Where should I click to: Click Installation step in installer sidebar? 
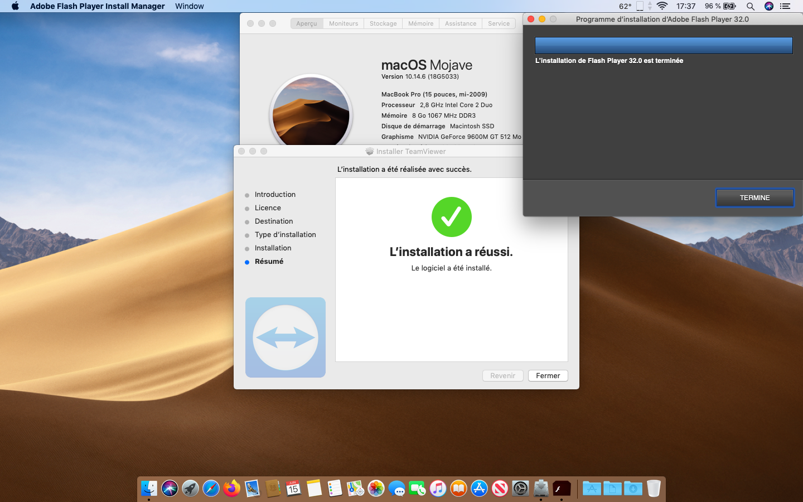[273, 248]
